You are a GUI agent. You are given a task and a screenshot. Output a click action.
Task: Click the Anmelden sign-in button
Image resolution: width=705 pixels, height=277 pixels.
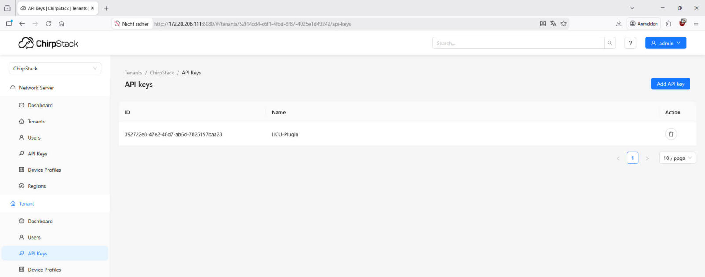(643, 24)
